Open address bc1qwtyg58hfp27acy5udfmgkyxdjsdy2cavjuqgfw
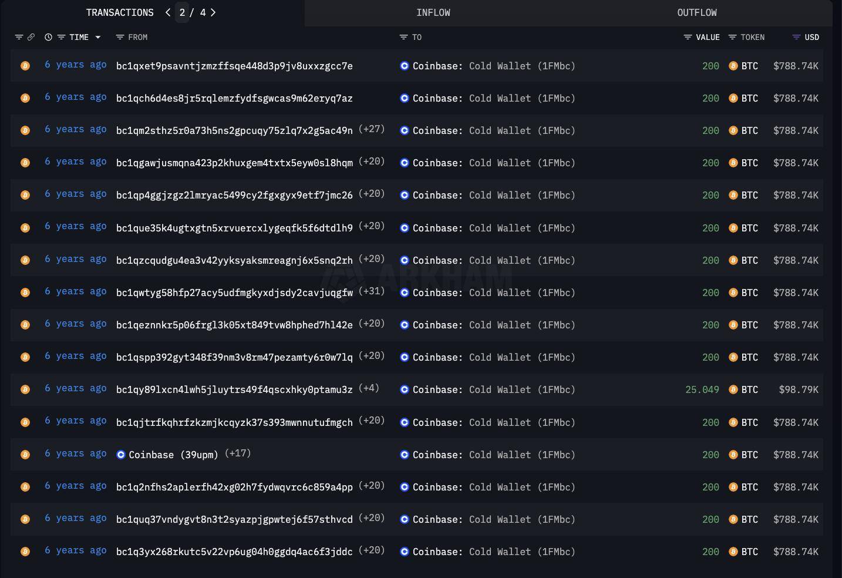The image size is (842, 578). (234, 293)
